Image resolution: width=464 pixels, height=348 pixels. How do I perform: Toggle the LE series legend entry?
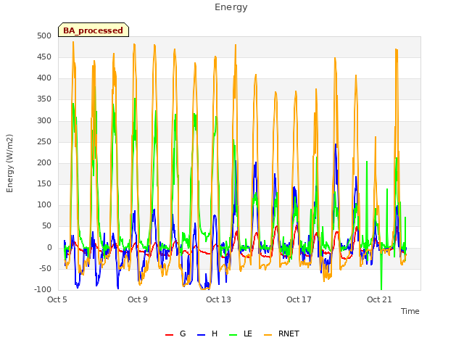pyautogui.click(x=241, y=333)
